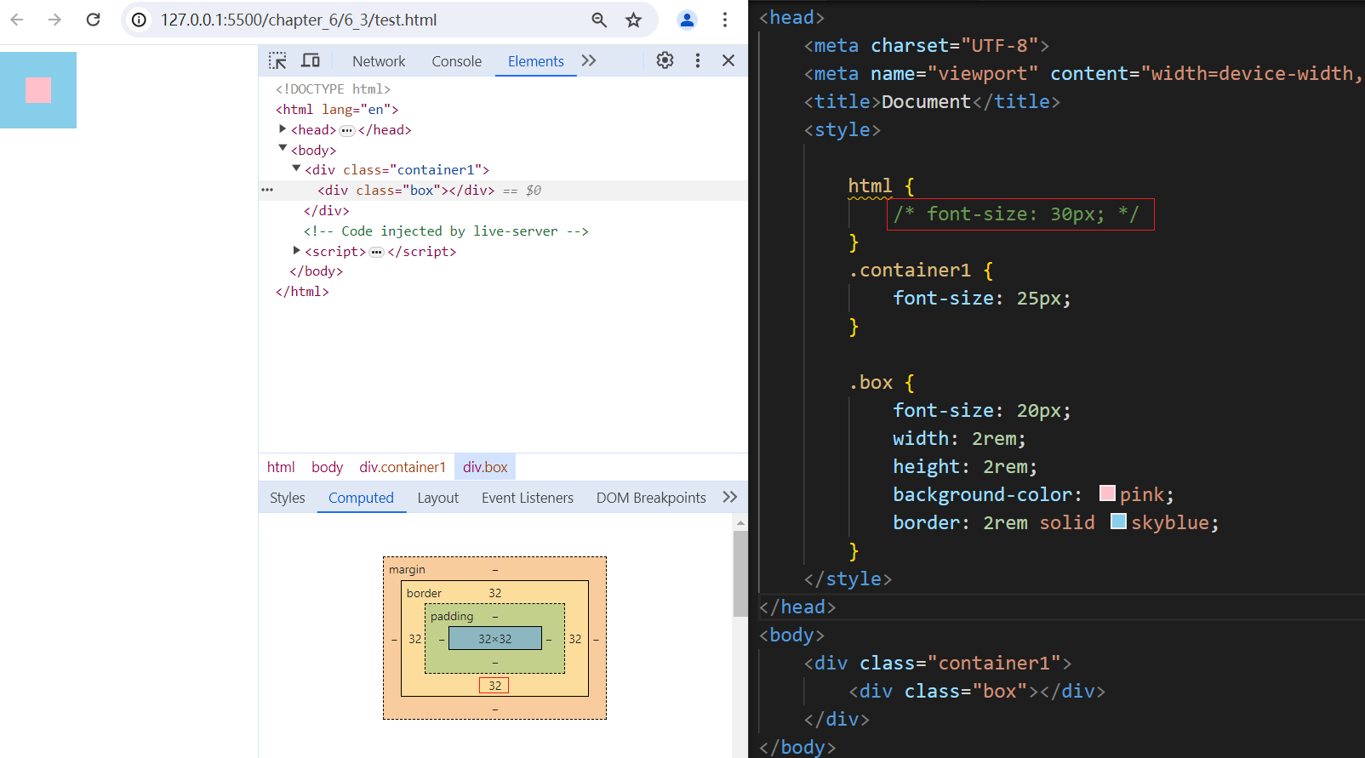1365x758 pixels.
Task: Click the border left value 32
Action: coord(414,639)
